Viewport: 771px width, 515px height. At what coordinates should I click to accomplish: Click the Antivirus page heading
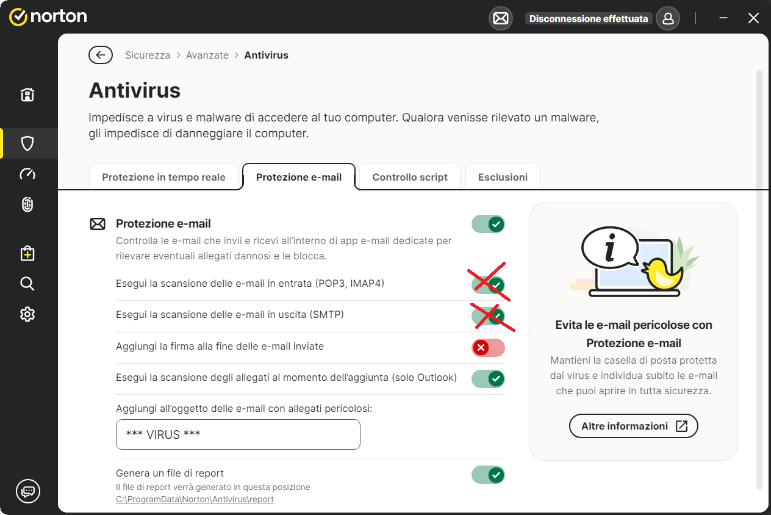pos(135,90)
